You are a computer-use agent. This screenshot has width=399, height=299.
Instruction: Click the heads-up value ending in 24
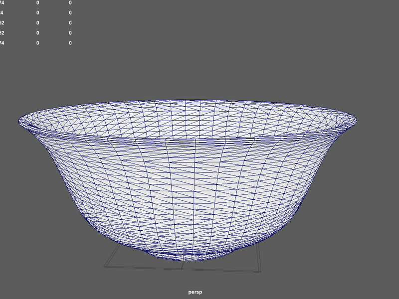coord(2,13)
